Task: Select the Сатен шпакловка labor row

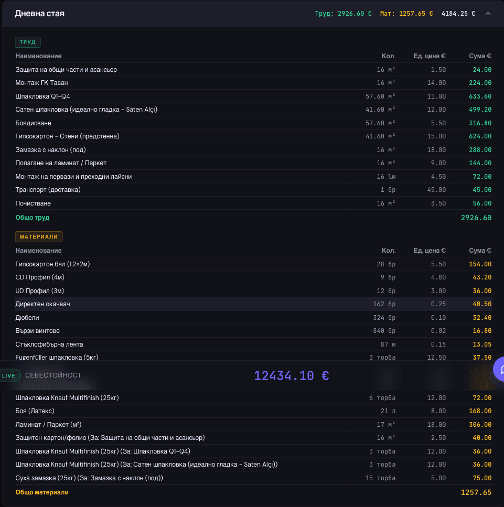Action: point(253,110)
